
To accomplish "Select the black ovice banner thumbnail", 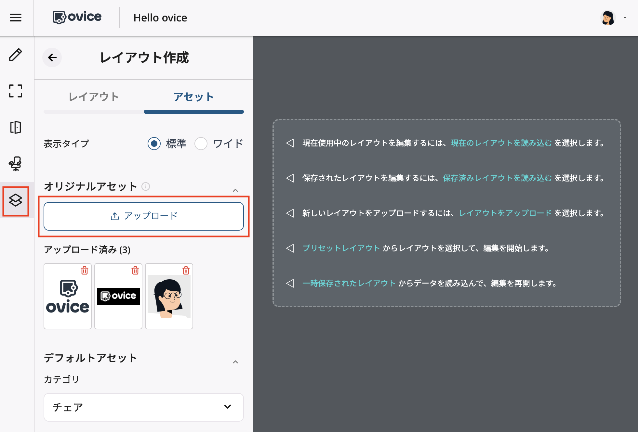I will tap(118, 296).
